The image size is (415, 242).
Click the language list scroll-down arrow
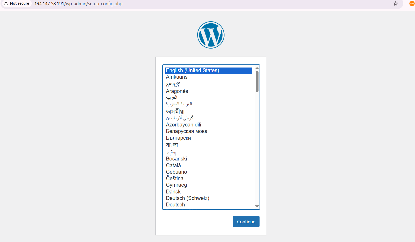257,206
